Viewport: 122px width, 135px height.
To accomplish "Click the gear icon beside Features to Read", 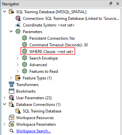I will click(x=24, y=71).
